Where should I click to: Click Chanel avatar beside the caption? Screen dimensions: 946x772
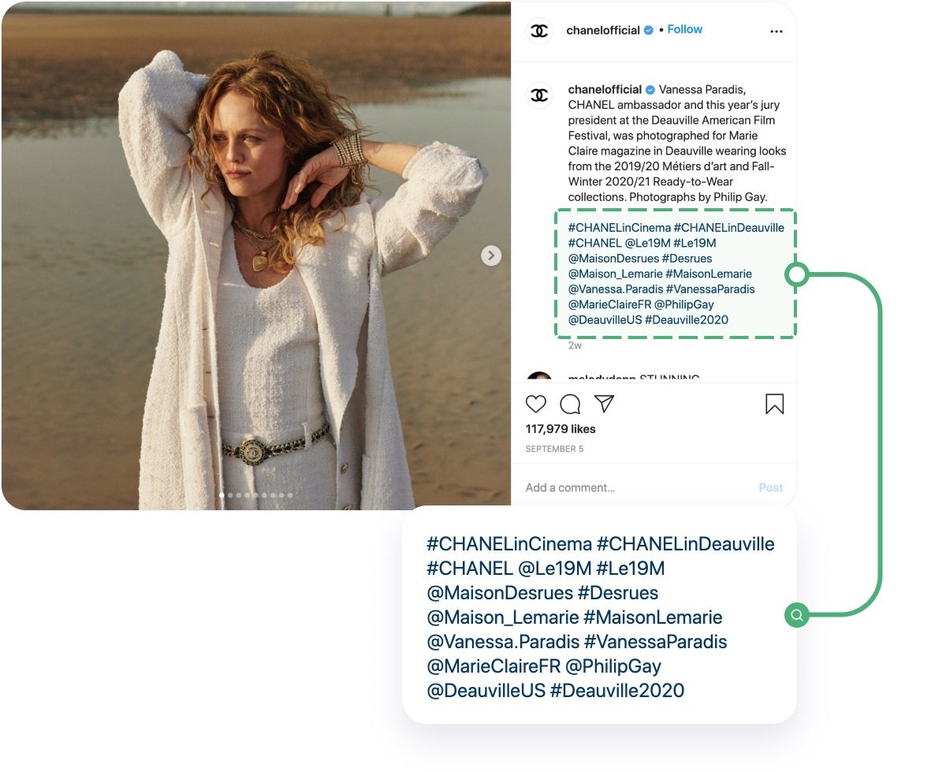539,95
